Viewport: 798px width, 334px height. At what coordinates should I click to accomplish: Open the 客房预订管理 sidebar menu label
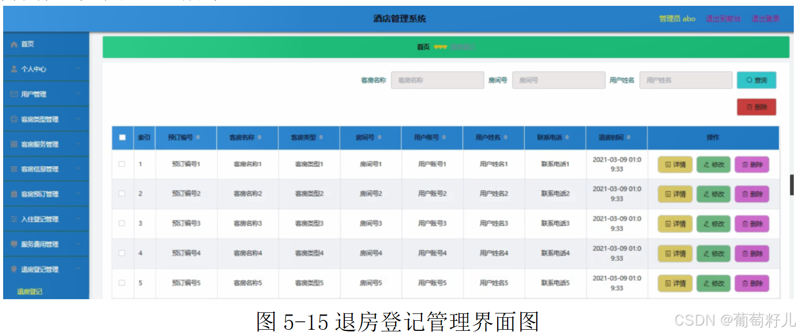click(40, 194)
